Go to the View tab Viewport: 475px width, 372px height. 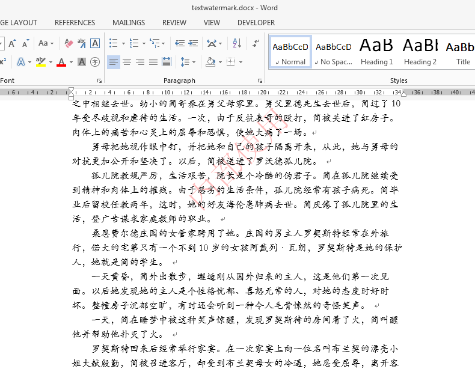[x=212, y=23]
